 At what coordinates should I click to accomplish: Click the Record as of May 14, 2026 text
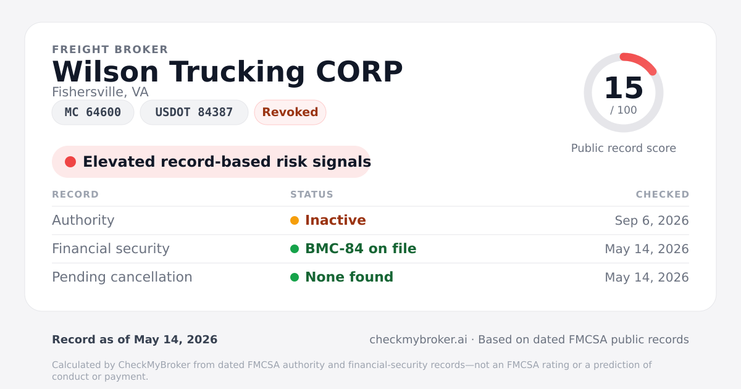[135, 340]
